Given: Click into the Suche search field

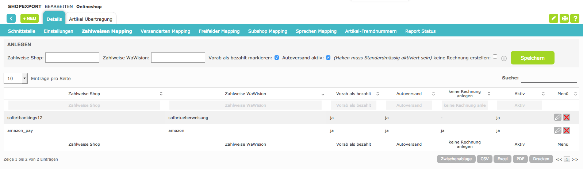Looking at the screenshot, I should pyautogui.click(x=549, y=78).
